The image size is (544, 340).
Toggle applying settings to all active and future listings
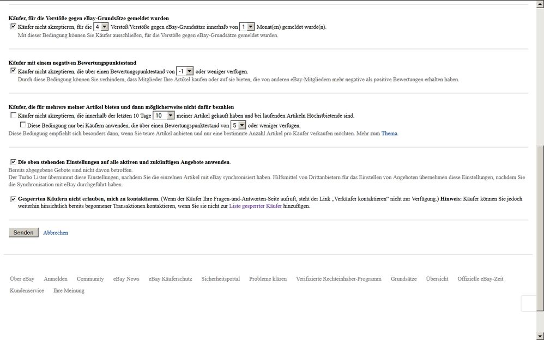(x=13, y=162)
